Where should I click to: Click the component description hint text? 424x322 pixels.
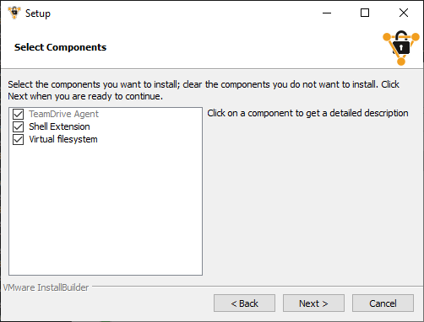[x=307, y=113]
